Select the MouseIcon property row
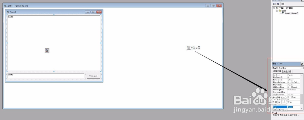This screenshot has width=304, height=120. [x=286, y=80]
